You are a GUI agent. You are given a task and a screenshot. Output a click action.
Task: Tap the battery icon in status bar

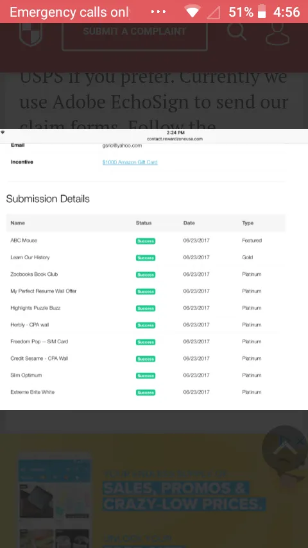click(x=262, y=12)
